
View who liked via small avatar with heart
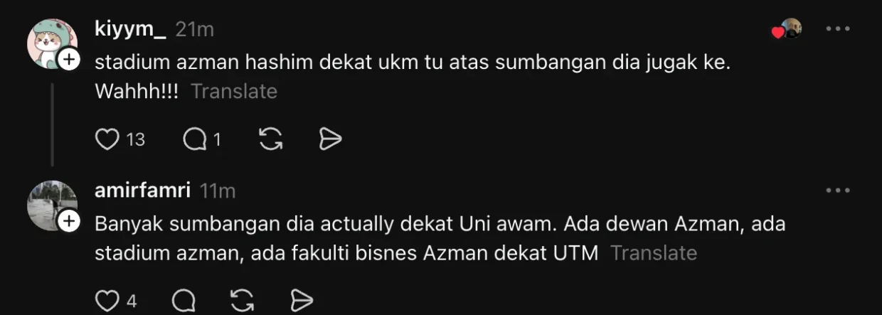click(787, 29)
